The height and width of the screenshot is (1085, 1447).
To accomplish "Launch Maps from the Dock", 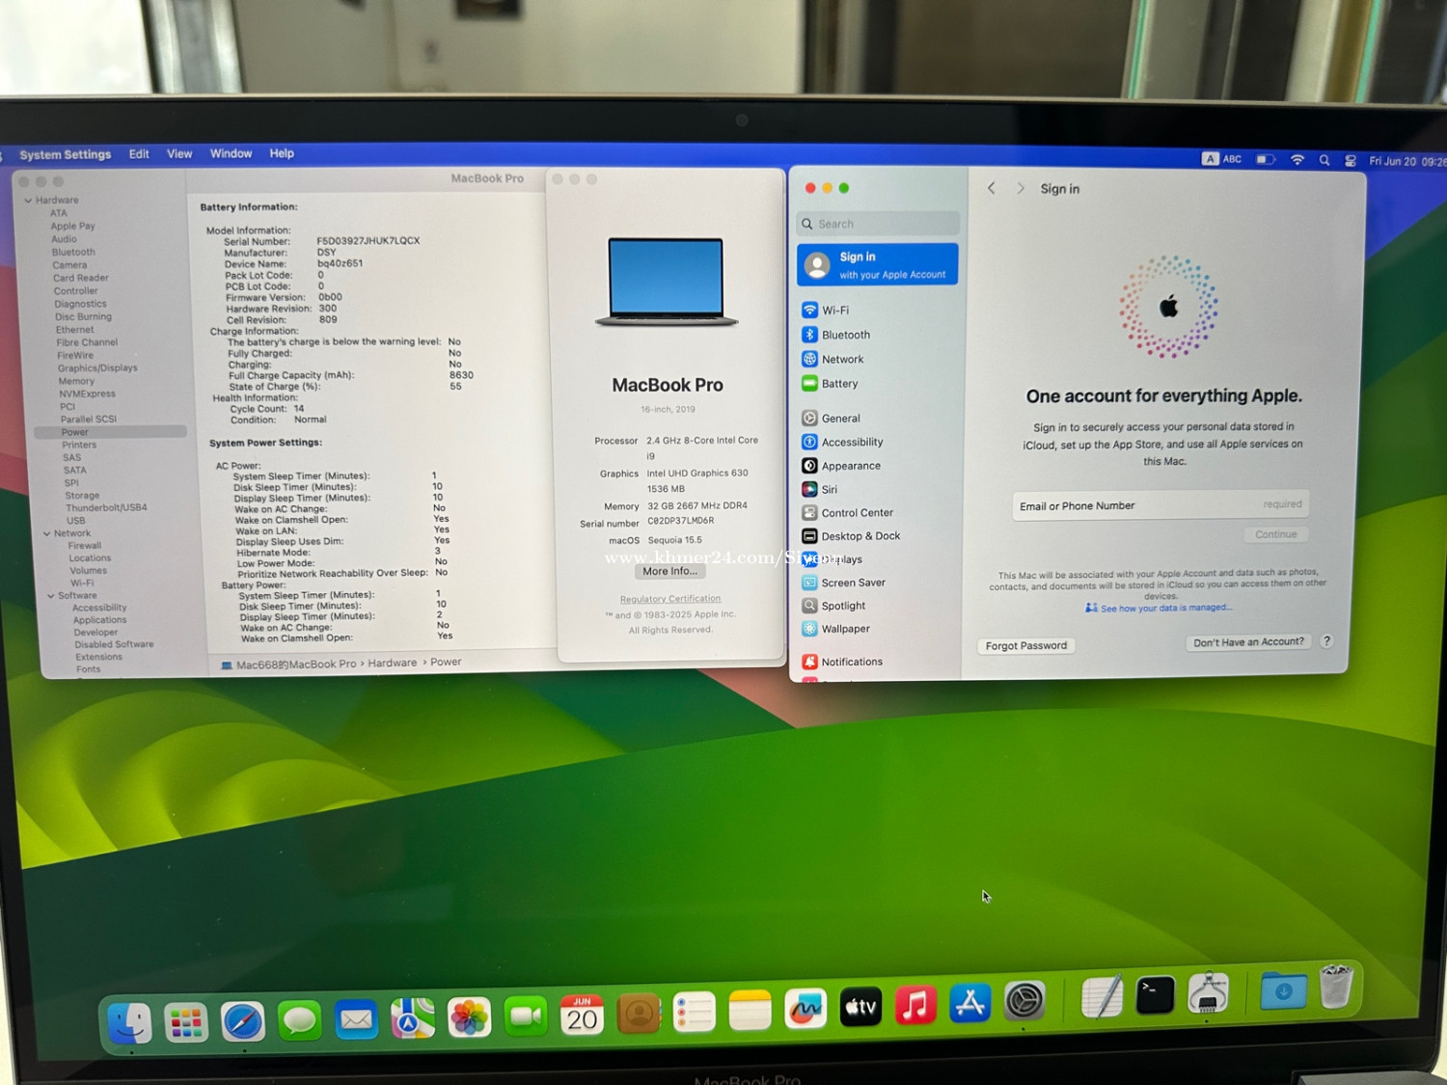I will (413, 1017).
